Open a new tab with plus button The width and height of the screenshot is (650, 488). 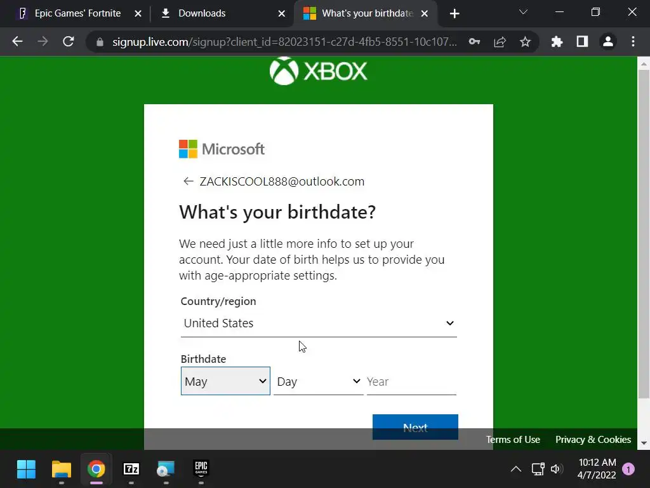454,14
